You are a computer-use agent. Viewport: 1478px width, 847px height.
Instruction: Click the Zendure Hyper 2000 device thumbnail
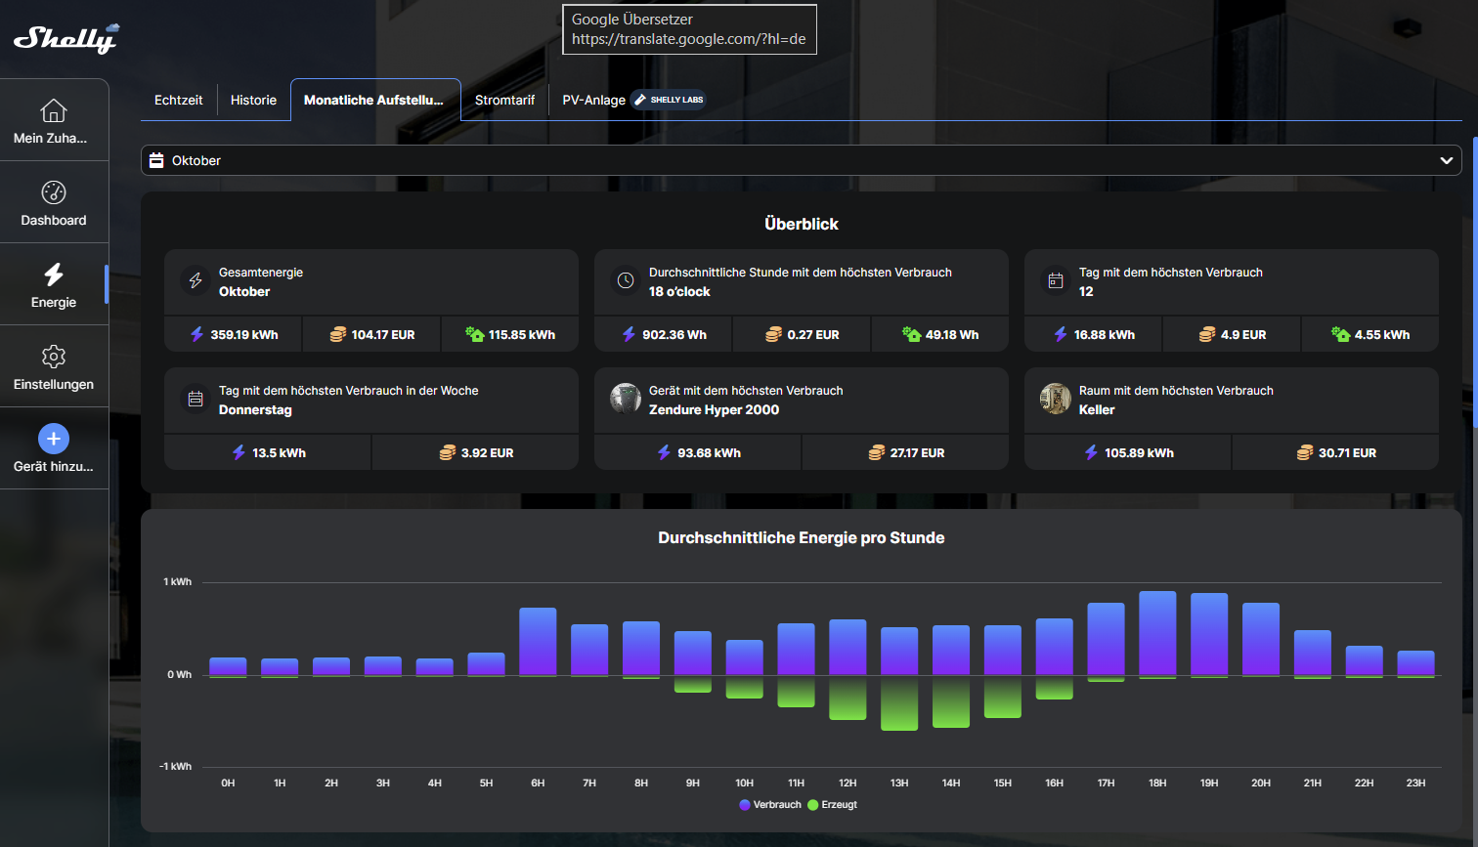tap(626, 399)
